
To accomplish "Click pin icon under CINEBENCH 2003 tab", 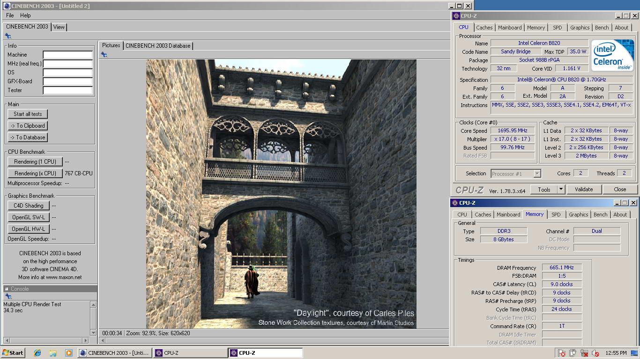I will [8, 36].
